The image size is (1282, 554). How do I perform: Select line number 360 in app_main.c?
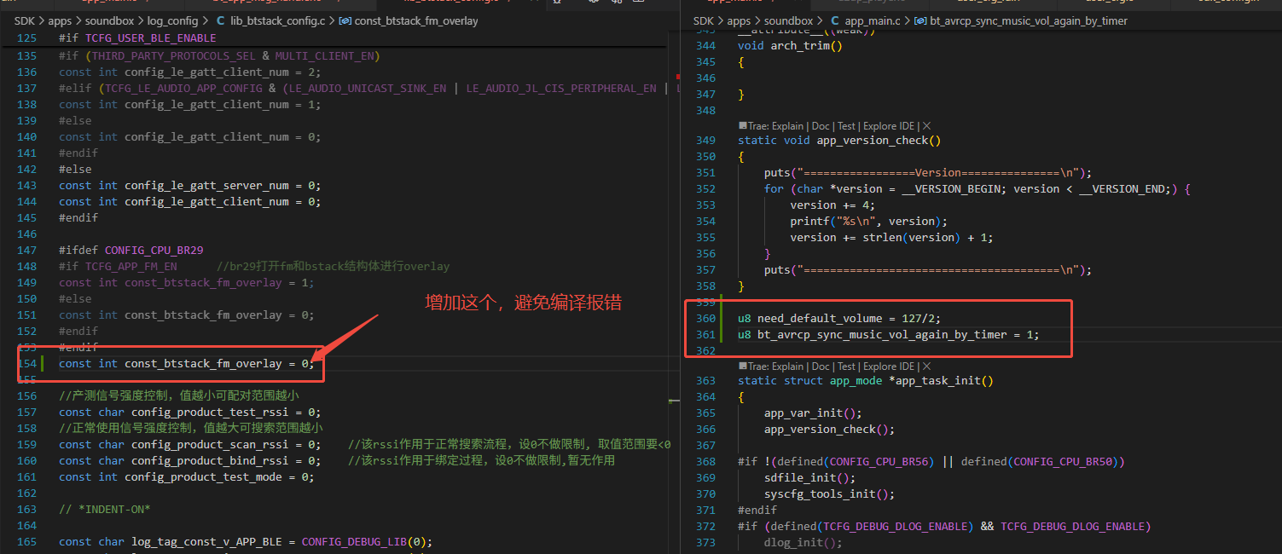coord(705,319)
